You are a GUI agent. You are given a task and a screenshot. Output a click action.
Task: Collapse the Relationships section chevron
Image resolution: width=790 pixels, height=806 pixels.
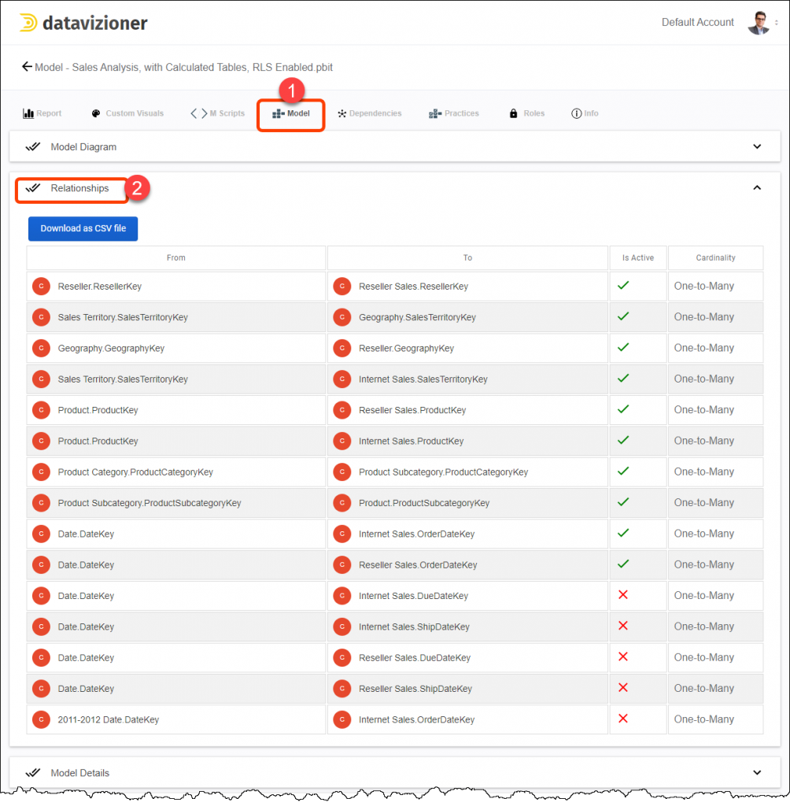757,187
